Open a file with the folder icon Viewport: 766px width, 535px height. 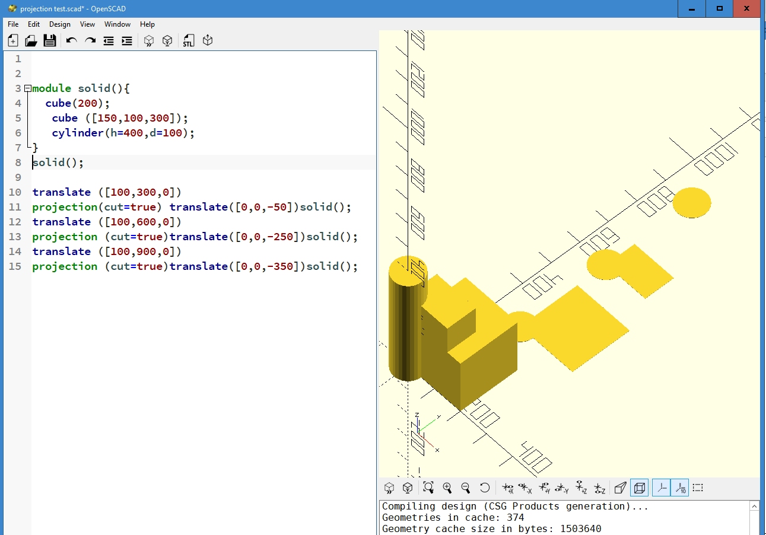click(31, 40)
